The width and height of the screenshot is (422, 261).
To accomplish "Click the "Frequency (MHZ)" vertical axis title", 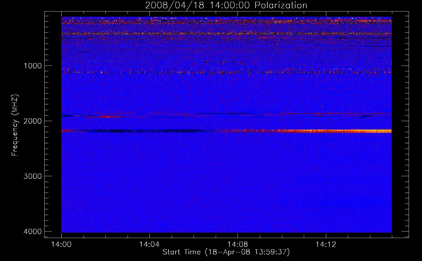I will coord(15,125).
